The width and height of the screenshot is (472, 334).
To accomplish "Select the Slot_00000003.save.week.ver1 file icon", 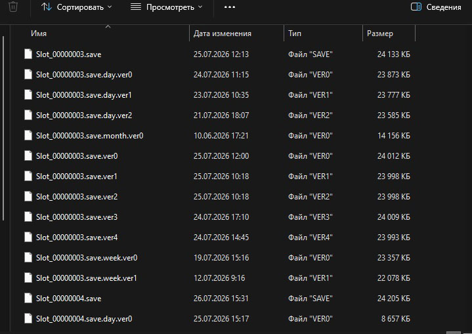I will pos(28,278).
